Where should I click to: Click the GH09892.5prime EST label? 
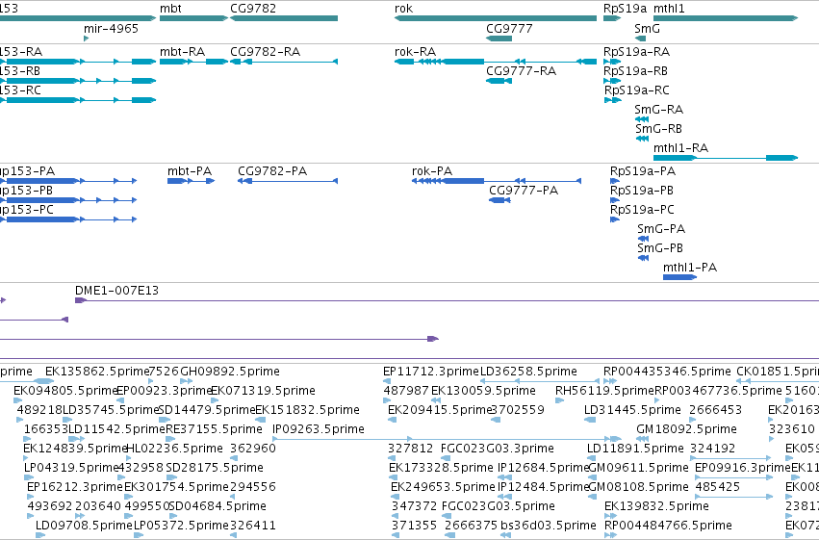coord(230,372)
